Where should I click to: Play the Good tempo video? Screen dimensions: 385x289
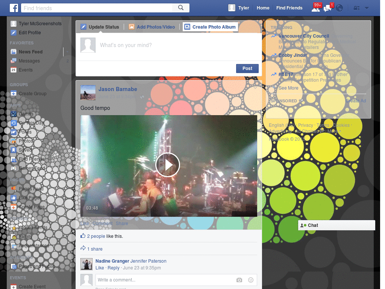[168, 165]
